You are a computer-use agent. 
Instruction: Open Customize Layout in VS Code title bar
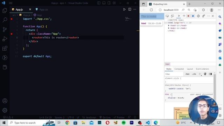tap(114, 3)
